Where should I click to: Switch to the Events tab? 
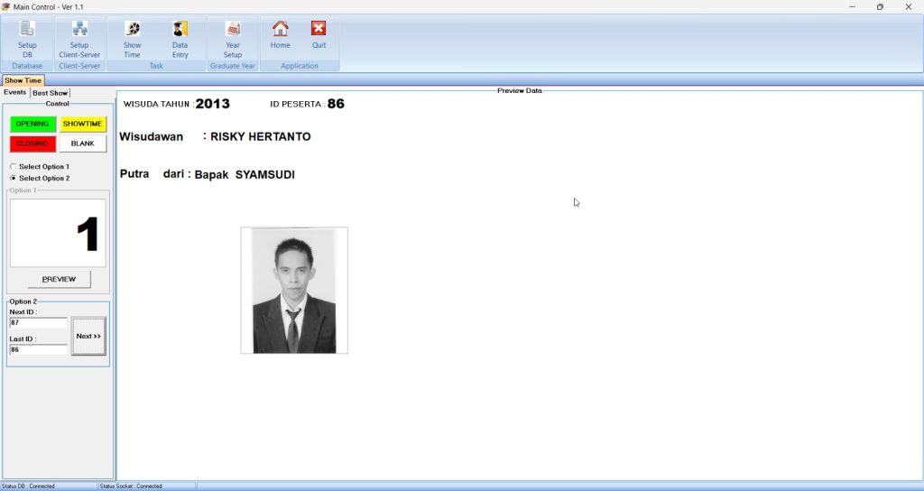[14, 93]
